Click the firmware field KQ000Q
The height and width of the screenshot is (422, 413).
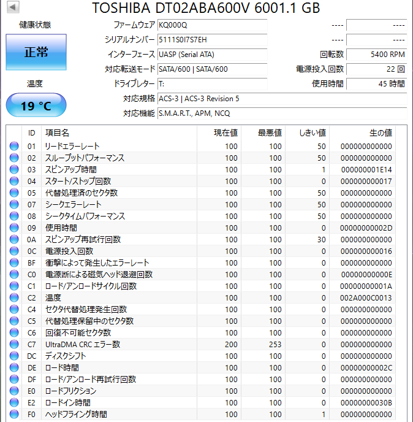(x=212, y=25)
